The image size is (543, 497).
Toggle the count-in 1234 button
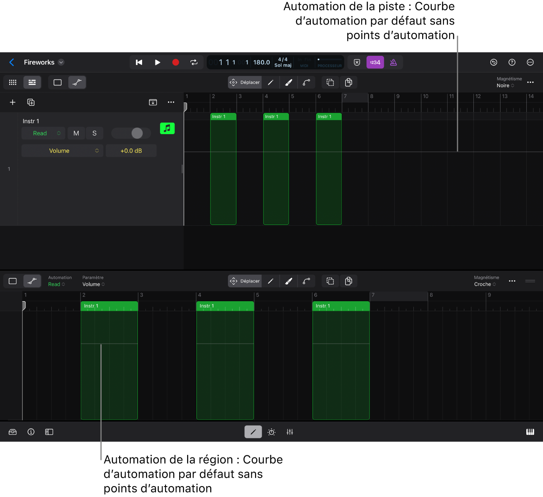(x=375, y=62)
